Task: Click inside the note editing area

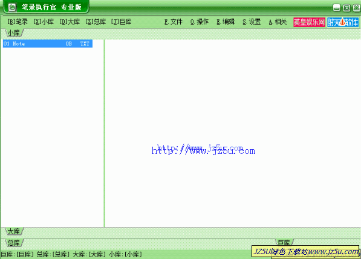Action: (x=233, y=133)
